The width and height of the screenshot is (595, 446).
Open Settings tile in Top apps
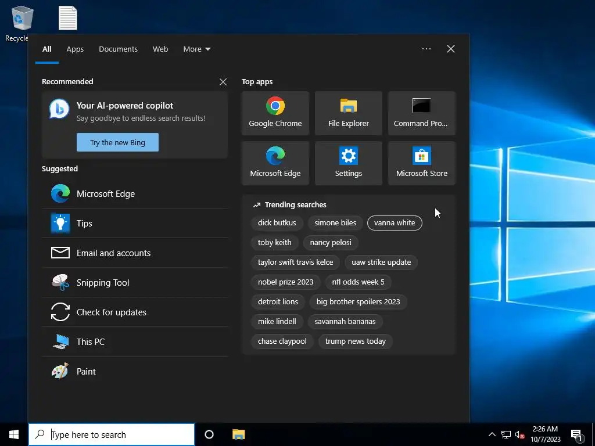click(x=349, y=163)
